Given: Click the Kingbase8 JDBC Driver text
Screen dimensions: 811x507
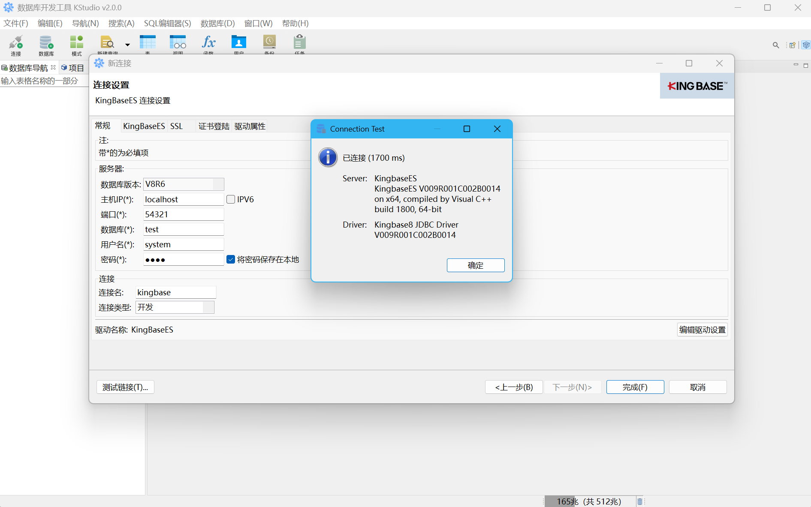Looking at the screenshot, I should (416, 225).
